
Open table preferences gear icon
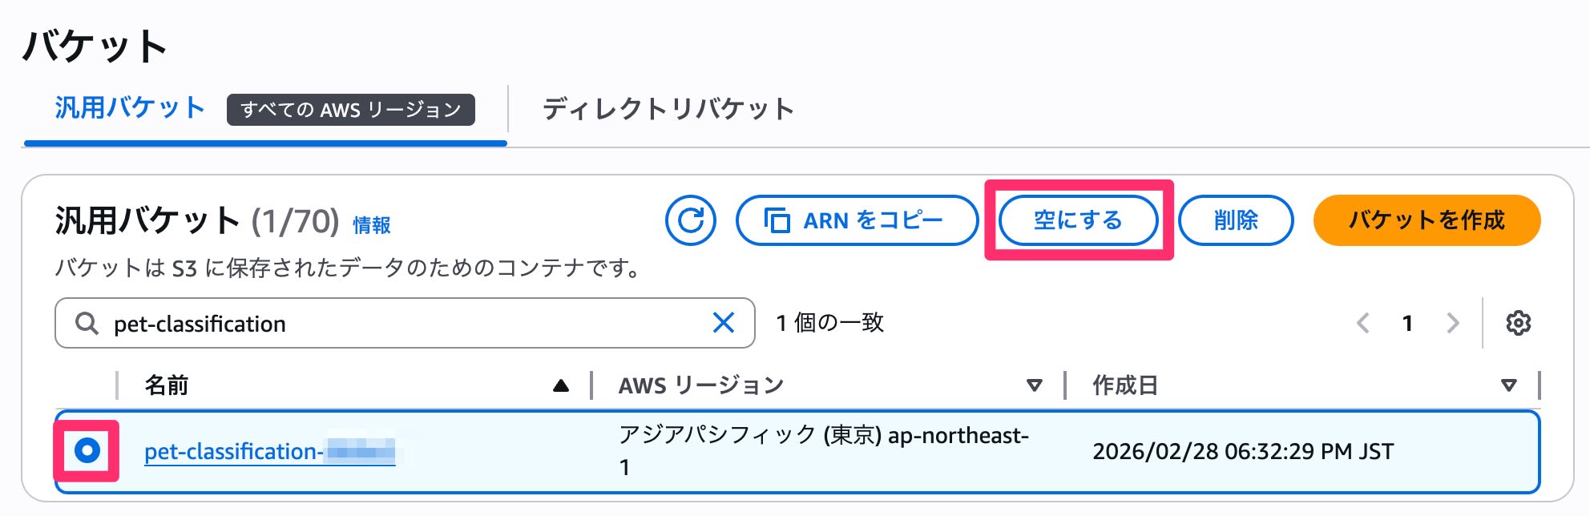(x=1518, y=323)
